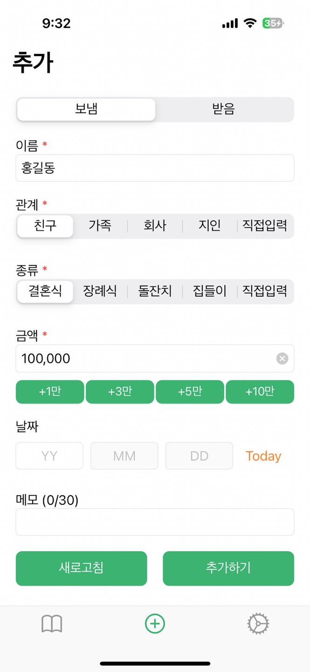This screenshot has width=310, height=672.
Task: Tap the +10만 quick amount button
Action: [260, 392]
